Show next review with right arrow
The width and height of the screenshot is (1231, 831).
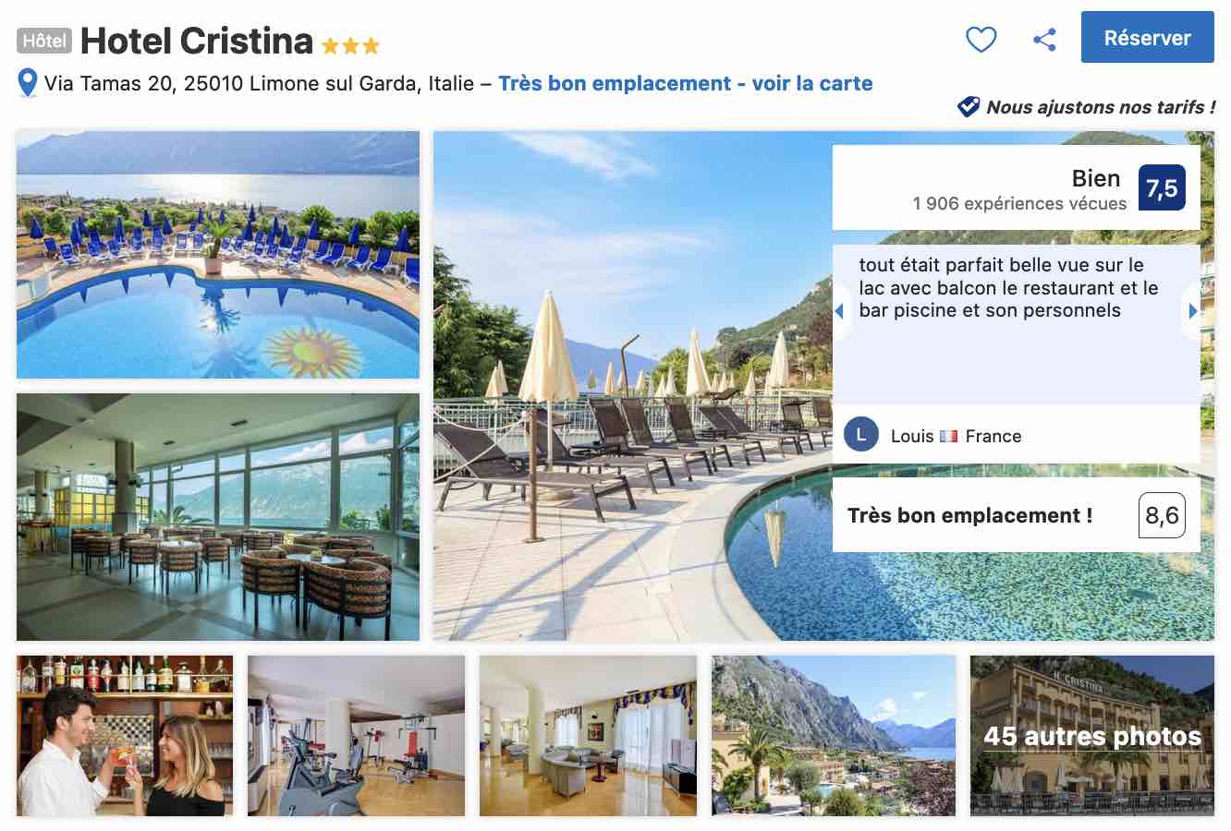1193,311
